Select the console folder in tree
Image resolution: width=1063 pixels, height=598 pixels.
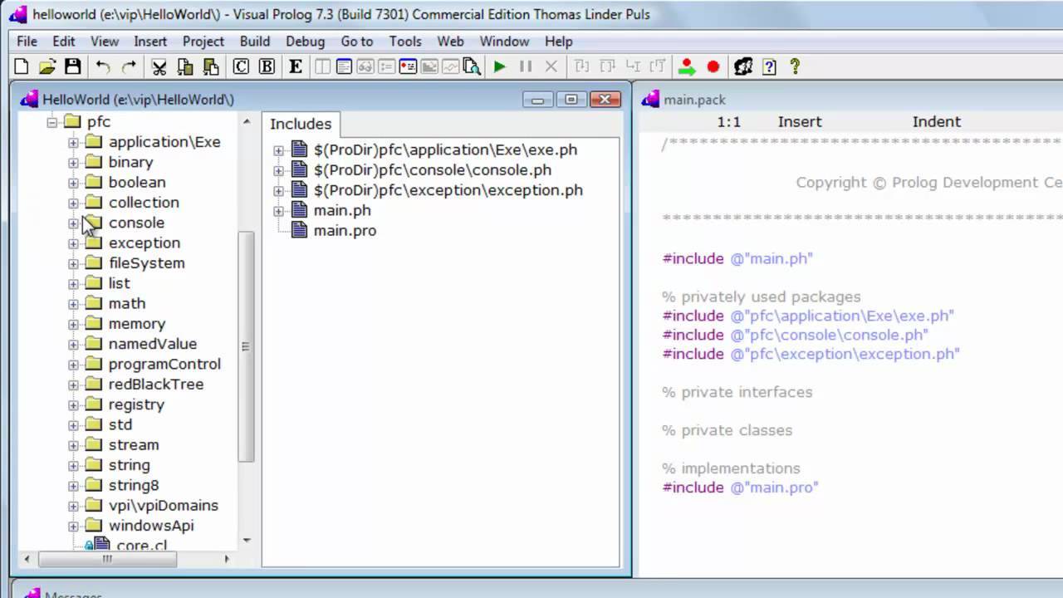(x=136, y=223)
